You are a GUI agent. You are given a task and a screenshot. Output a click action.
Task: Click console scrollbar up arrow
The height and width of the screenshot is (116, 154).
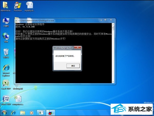tap(113, 24)
